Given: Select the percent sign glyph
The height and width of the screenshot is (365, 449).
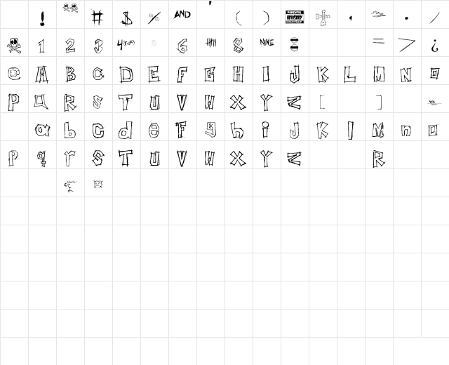Looking at the screenshot, I should pyautogui.click(x=154, y=18).
